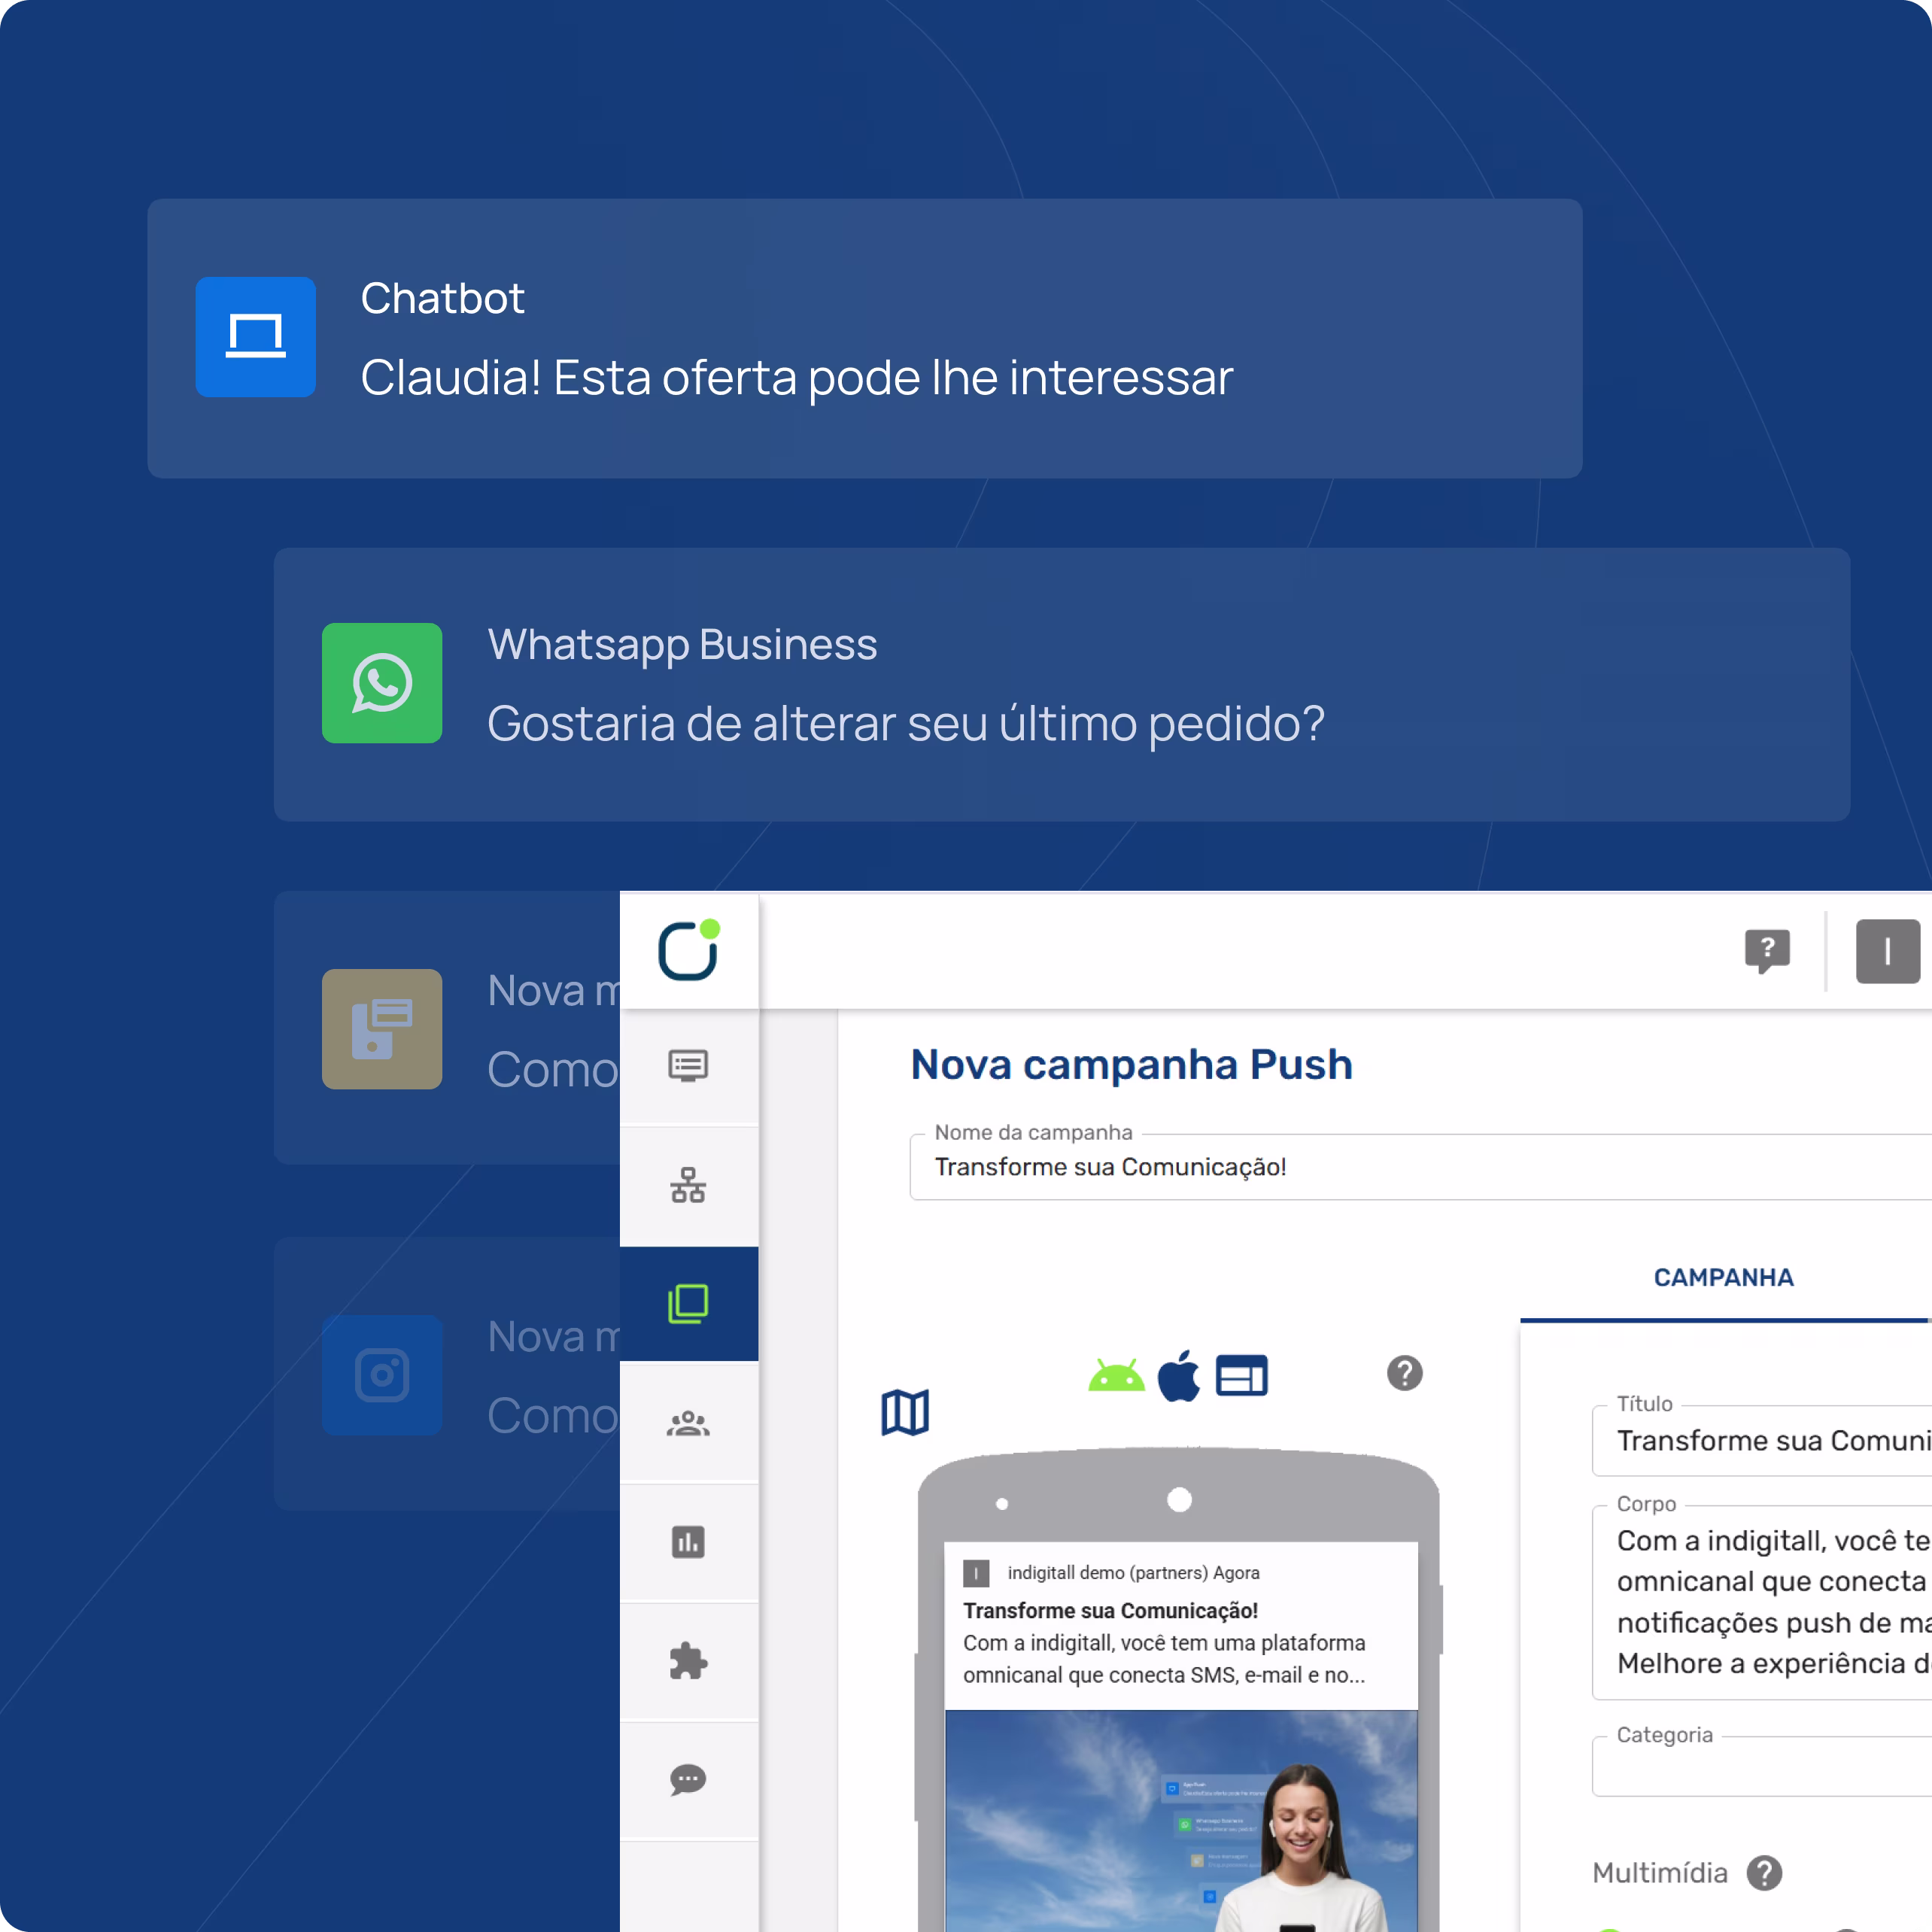Open the campaigns panel in the sidebar
This screenshot has height=1932, width=1932.
pos(689,1304)
